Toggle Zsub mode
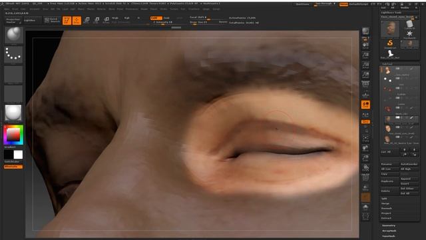Image resolution: width=426 pixels, height=240 pixels. tap(166, 18)
